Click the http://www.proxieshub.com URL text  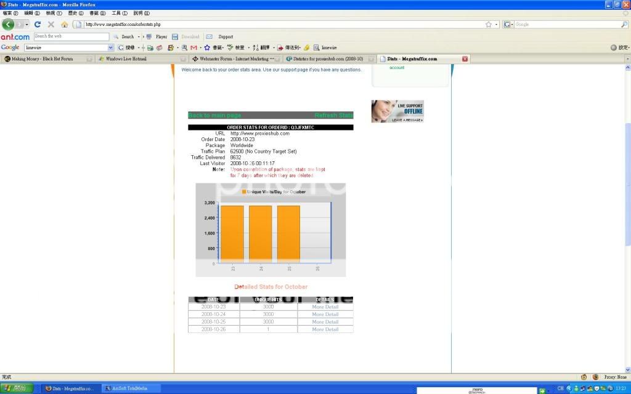[x=259, y=134]
